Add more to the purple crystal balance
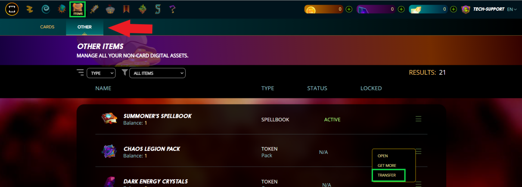This screenshot has height=187, width=522. click(401, 9)
